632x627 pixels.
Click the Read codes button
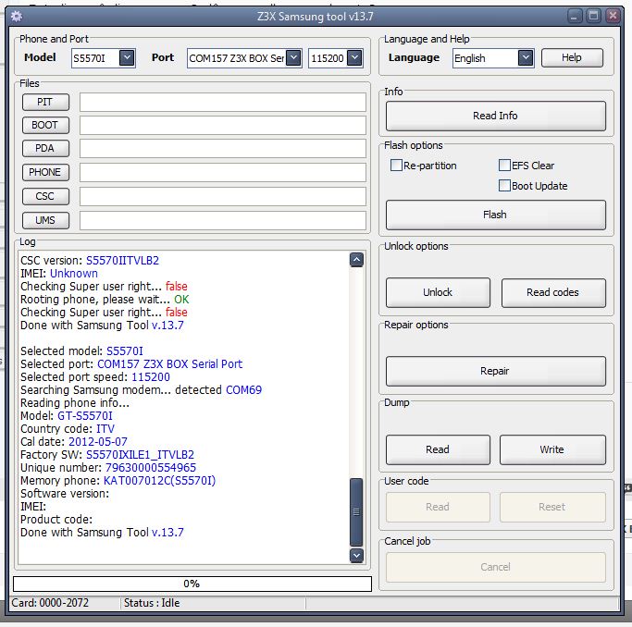click(553, 292)
